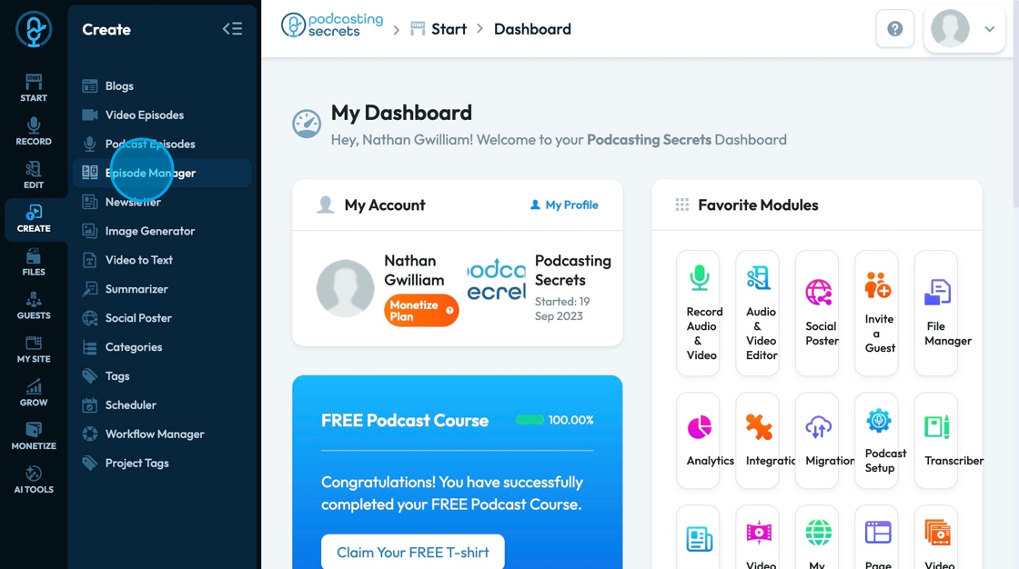
Task: Open the START section in left rail
Action: pyautogui.click(x=33, y=87)
